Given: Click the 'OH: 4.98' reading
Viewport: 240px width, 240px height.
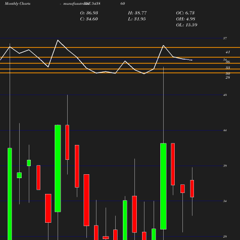Looking at the screenshot, I should tap(186, 19).
